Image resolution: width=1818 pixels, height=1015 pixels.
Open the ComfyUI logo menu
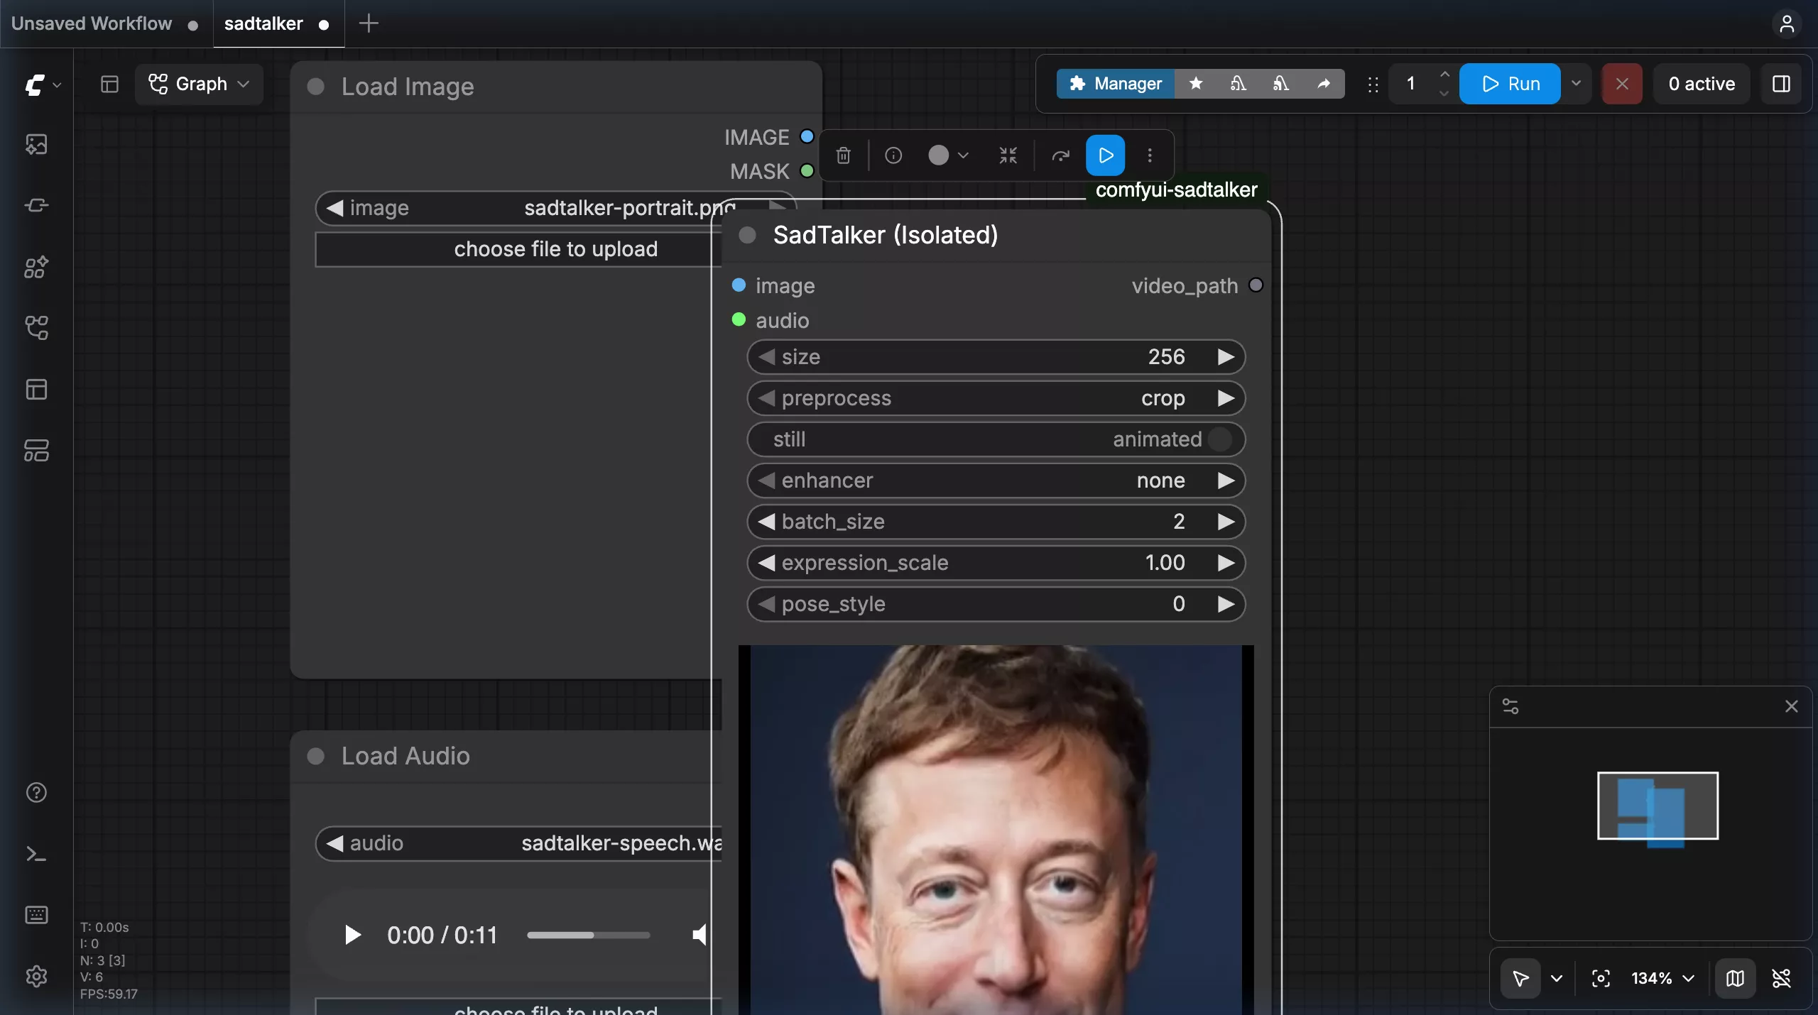point(43,85)
